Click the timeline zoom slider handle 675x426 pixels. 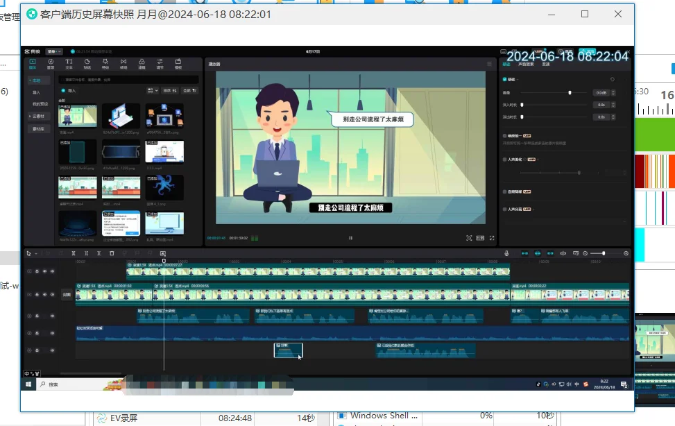point(604,253)
